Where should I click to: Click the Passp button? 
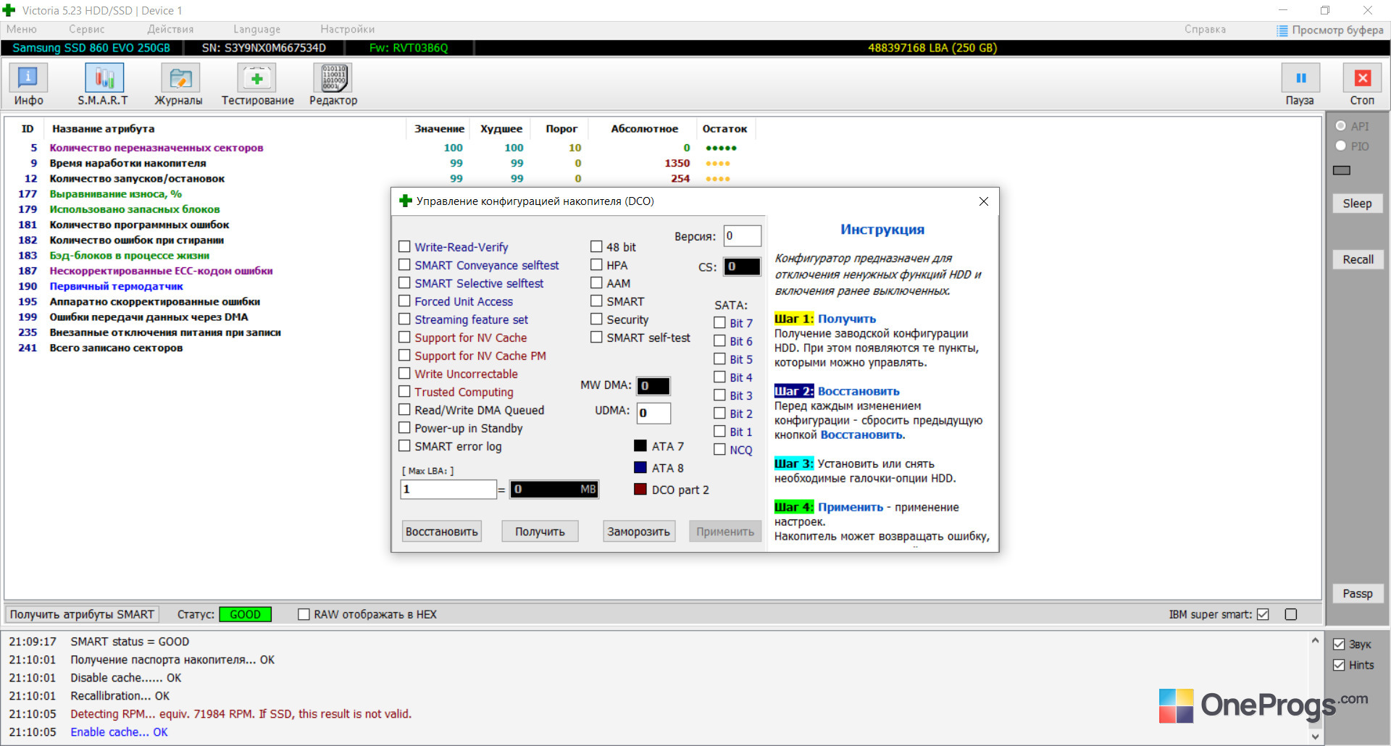pyautogui.click(x=1358, y=594)
